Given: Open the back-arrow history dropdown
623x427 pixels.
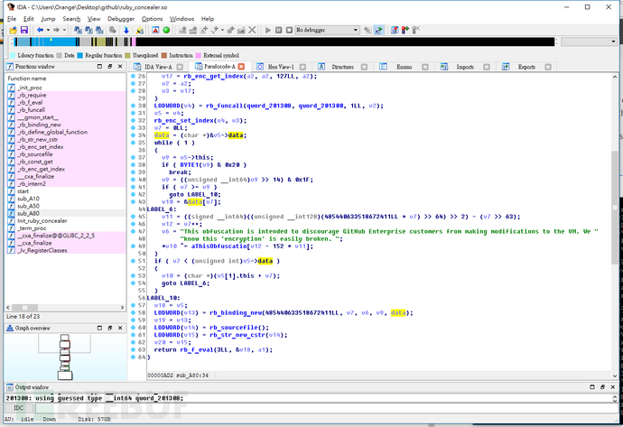Looking at the screenshot, I should 48,30.
